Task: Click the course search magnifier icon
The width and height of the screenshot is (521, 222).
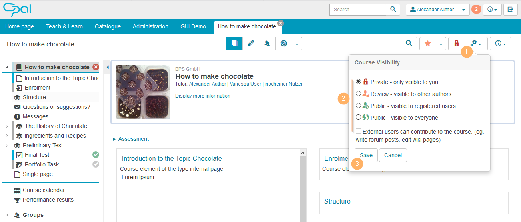Action: pos(409,44)
